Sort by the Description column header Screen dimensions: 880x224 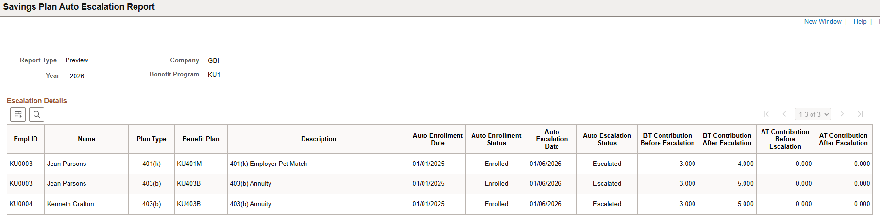pos(319,139)
